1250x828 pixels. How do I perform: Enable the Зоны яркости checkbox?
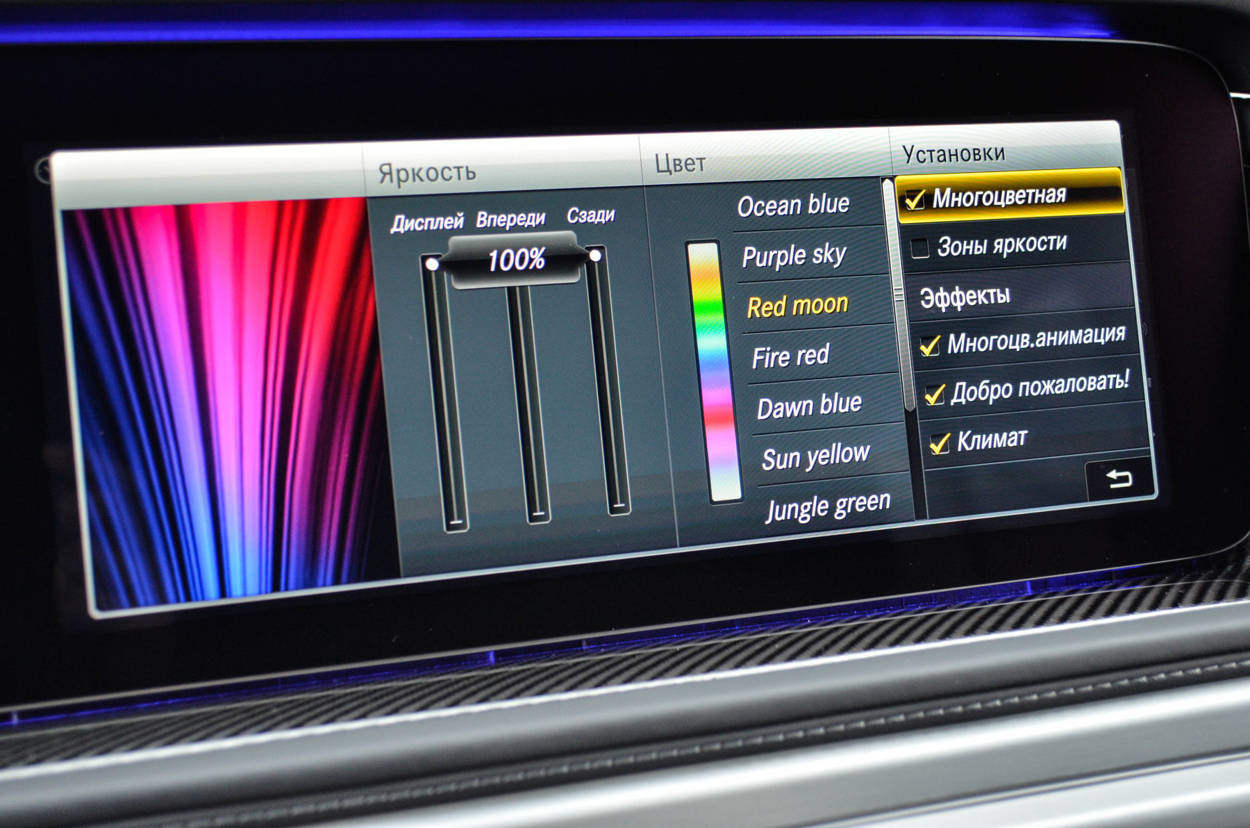pyautogui.click(x=920, y=248)
